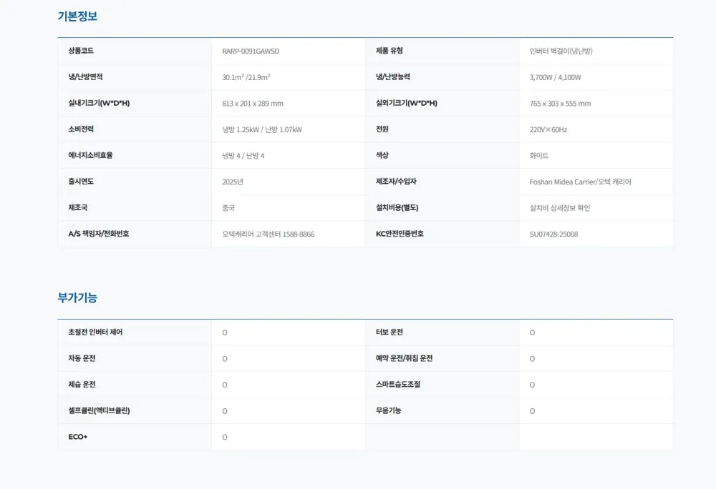The width and height of the screenshot is (716, 489).
Task: Select the product code RARP-0091GAWSD
Action: (251, 51)
